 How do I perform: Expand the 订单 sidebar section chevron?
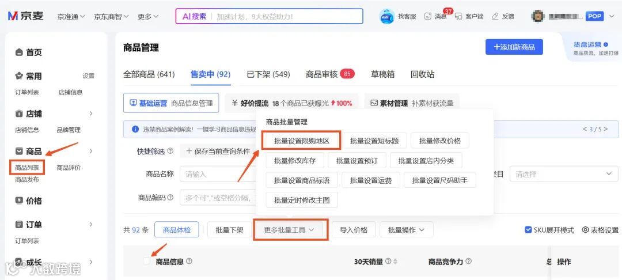[x=91, y=225]
